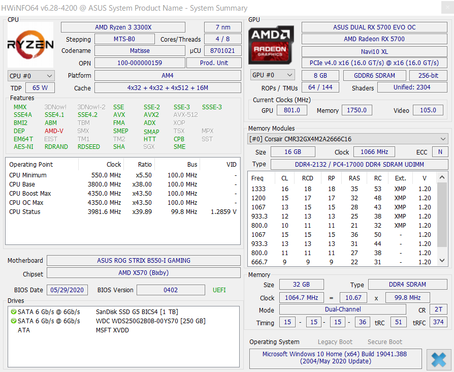Click the Dual-Channel mode field
The image size is (454, 372).
point(343,309)
